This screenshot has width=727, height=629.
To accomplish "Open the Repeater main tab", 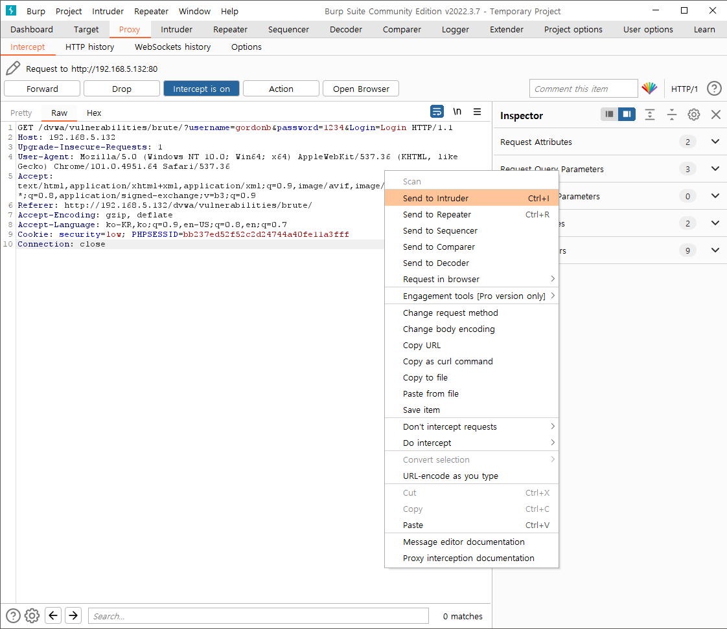I will (230, 29).
